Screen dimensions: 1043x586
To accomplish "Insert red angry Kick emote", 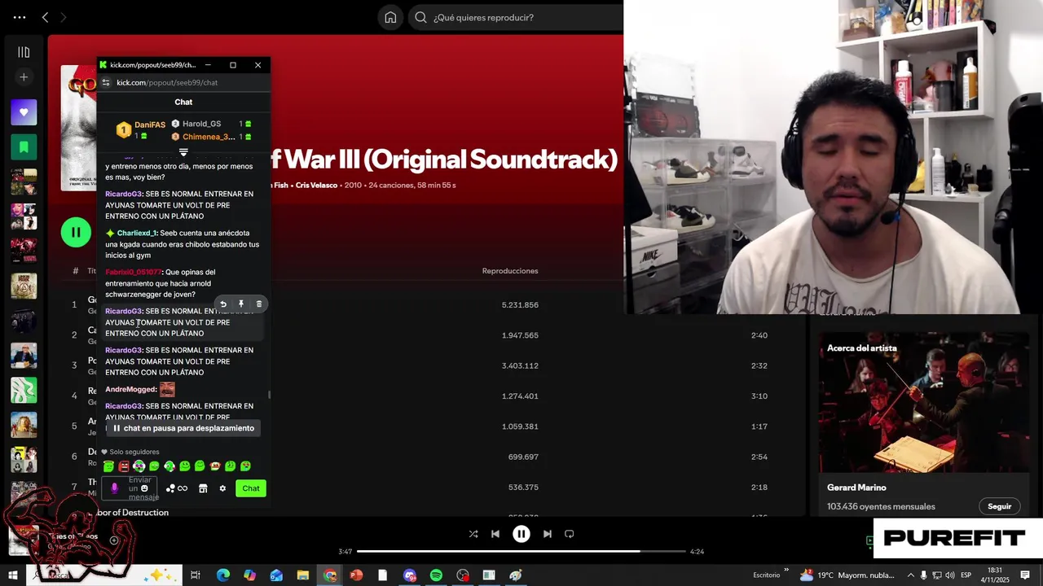I will tap(124, 466).
